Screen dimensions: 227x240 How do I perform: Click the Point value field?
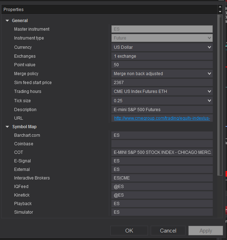(x=162, y=65)
